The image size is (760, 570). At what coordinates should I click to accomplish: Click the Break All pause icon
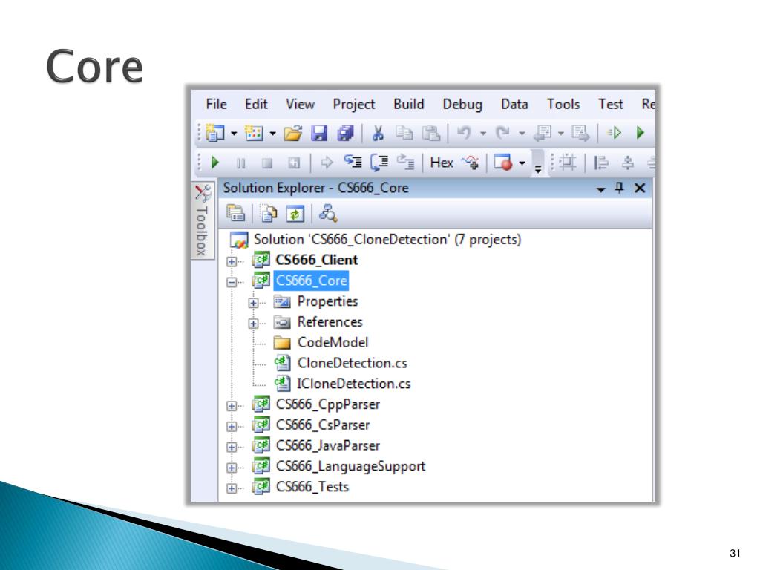coord(241,163)
